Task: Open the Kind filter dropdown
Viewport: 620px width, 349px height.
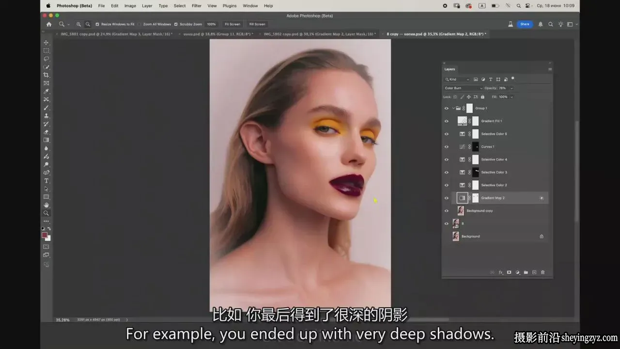Action: pyautogui.click(x=457, y=79)
